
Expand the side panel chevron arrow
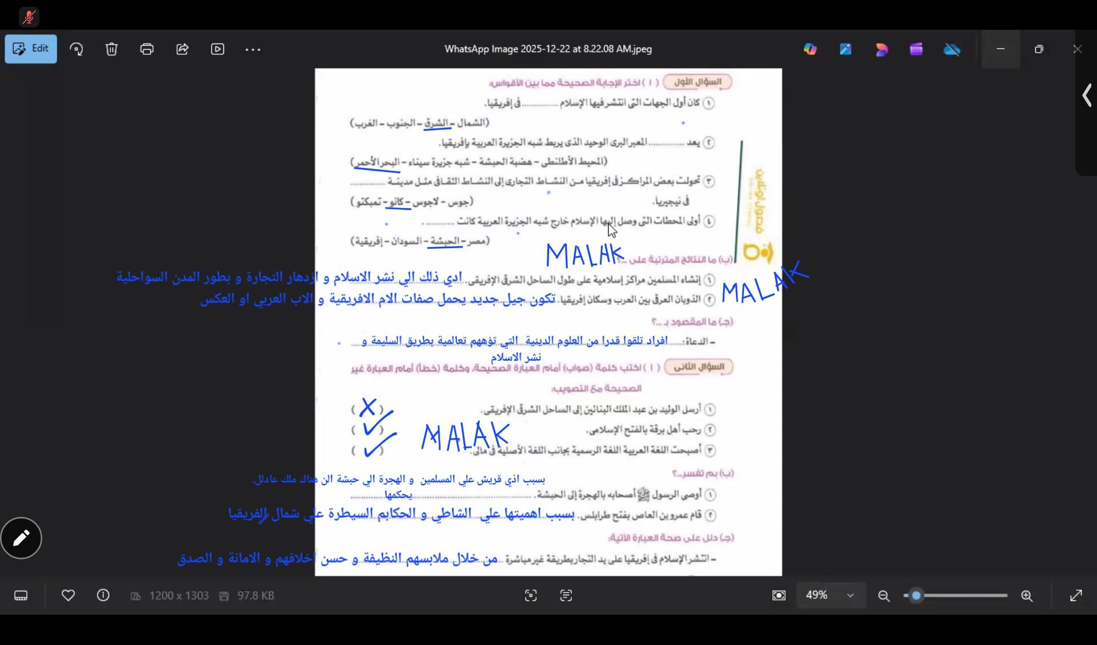pos(1087,95)
